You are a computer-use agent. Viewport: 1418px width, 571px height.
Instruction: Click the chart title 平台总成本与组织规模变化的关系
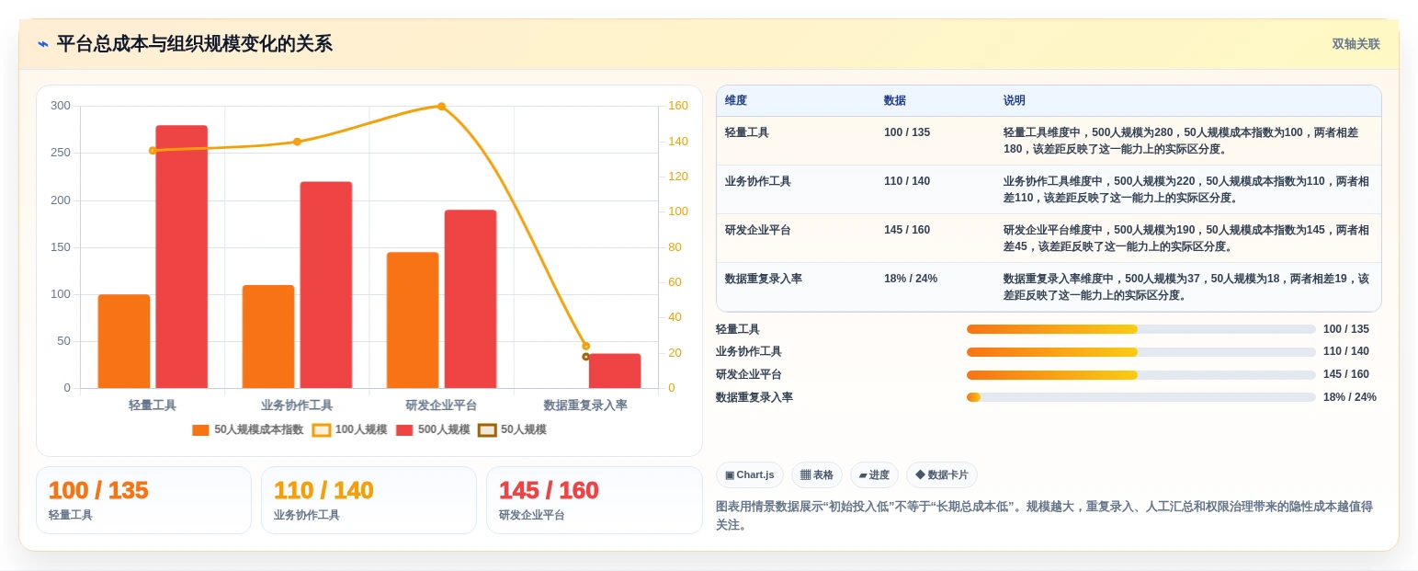pos(194,44)
